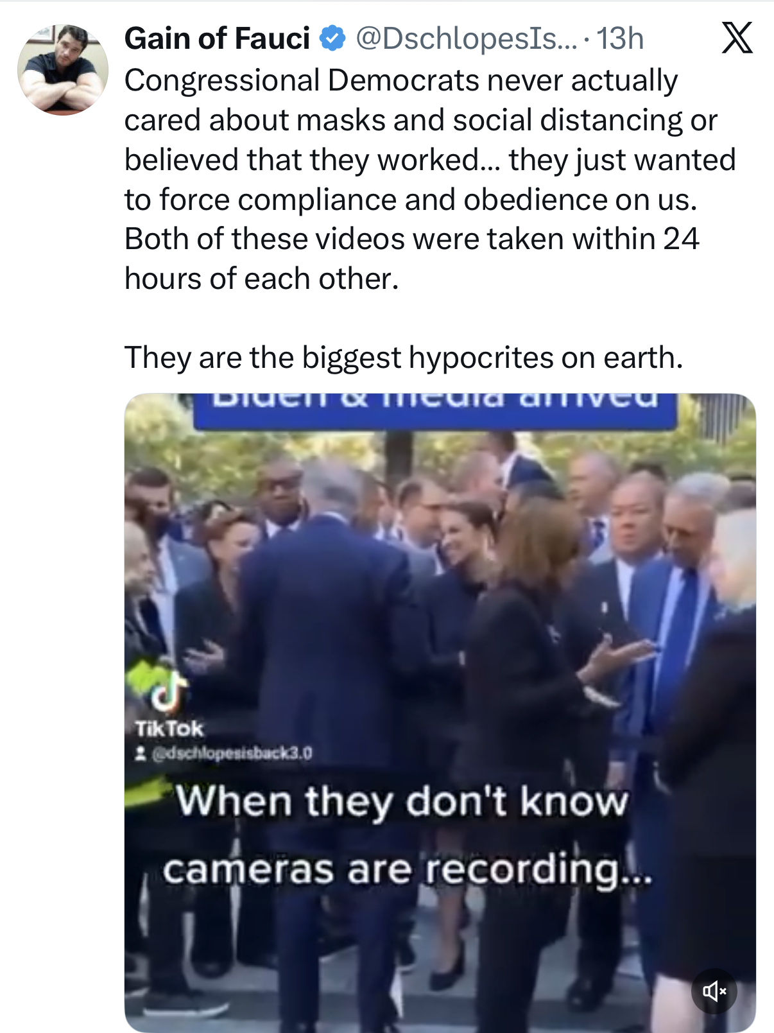Click the blue verified checkmark badge

click(332, 39)
